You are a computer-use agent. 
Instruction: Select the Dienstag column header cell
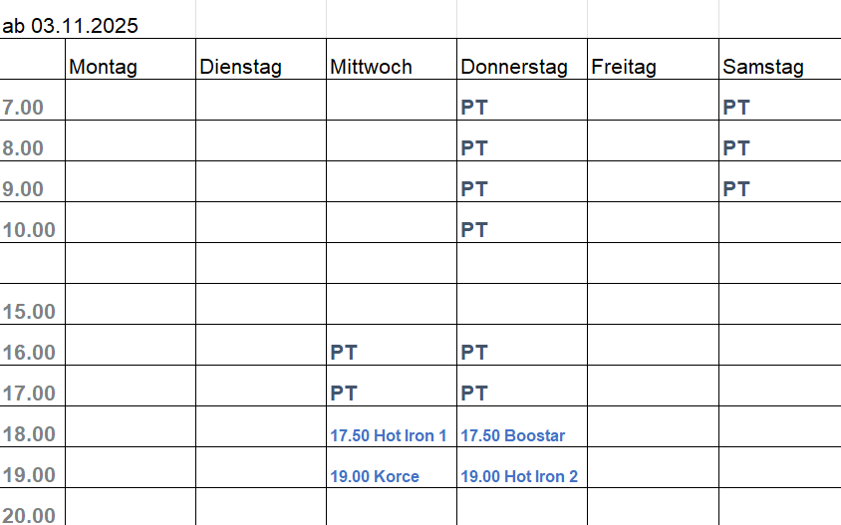(240, 67)
